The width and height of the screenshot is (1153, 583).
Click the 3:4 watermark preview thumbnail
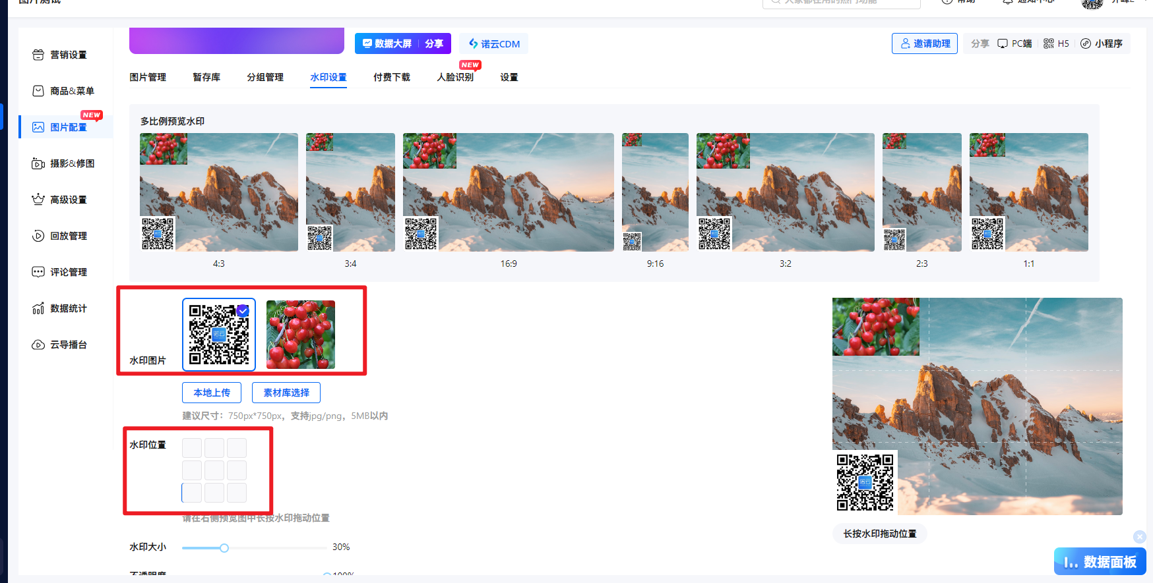click(350, 192)
